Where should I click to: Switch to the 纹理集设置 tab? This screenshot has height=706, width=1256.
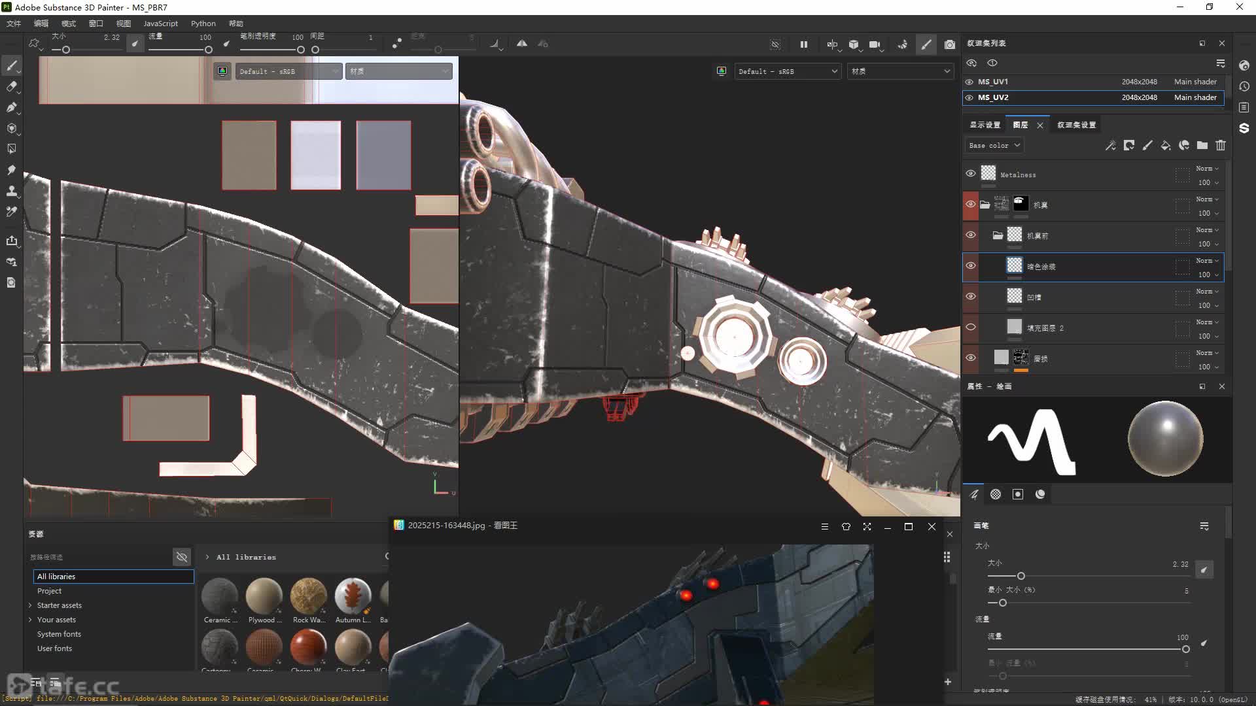pyautogui.click(x=1076, y=125)
